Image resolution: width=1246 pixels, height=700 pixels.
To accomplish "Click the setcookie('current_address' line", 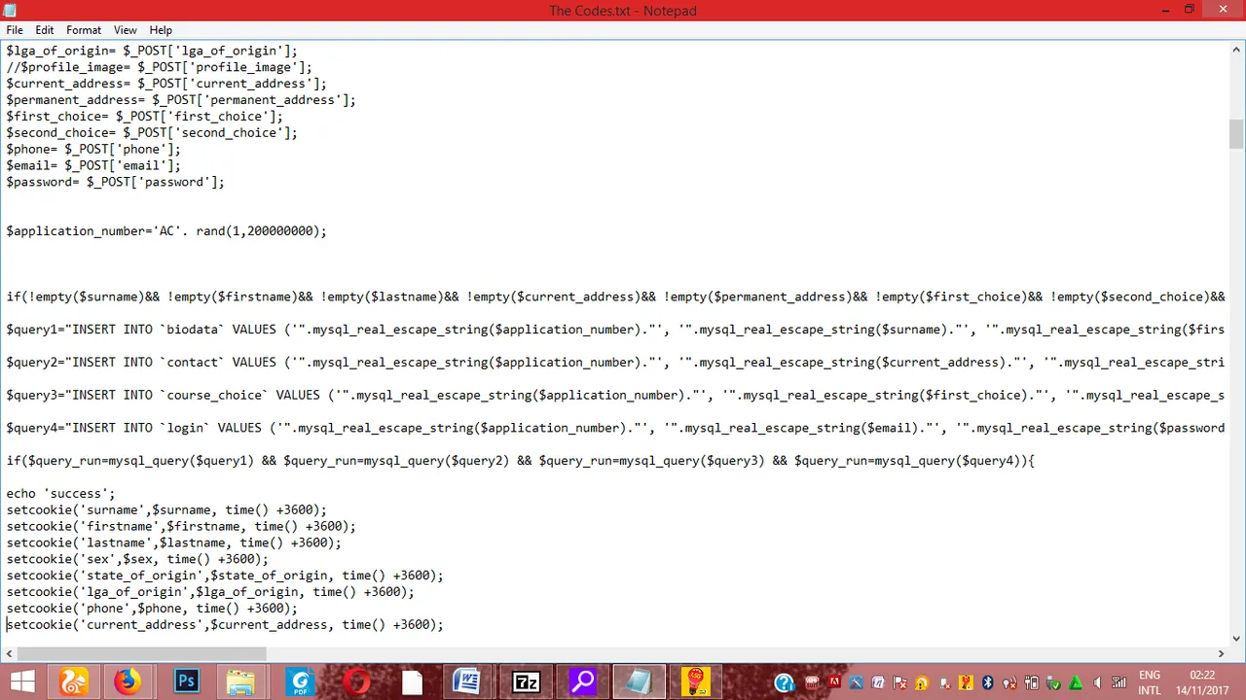I will point(225,625).
